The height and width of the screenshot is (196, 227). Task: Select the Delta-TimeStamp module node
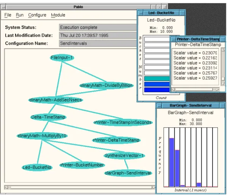point(48,117)
